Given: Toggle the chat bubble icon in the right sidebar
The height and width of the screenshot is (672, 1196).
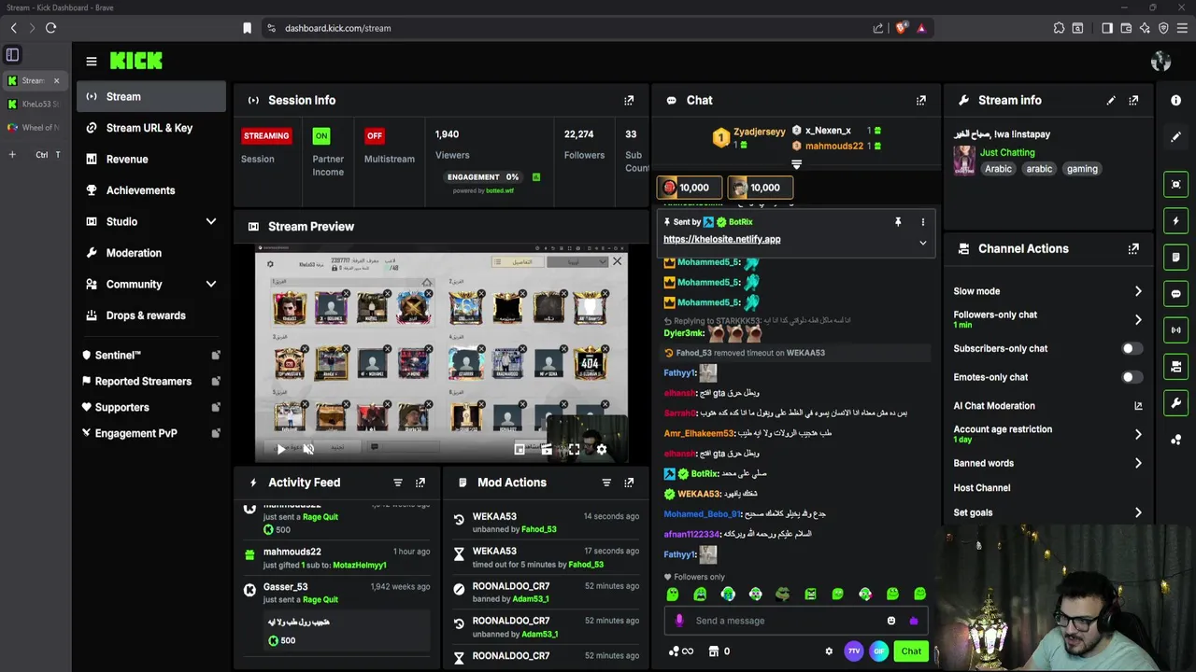Looking at the screenshot, I should click(x=1175, y=293).
